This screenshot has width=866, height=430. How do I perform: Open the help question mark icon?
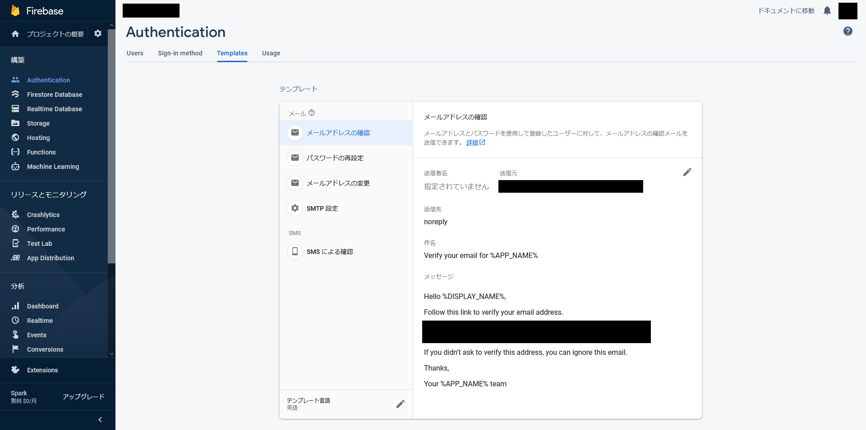pos(848,31)
